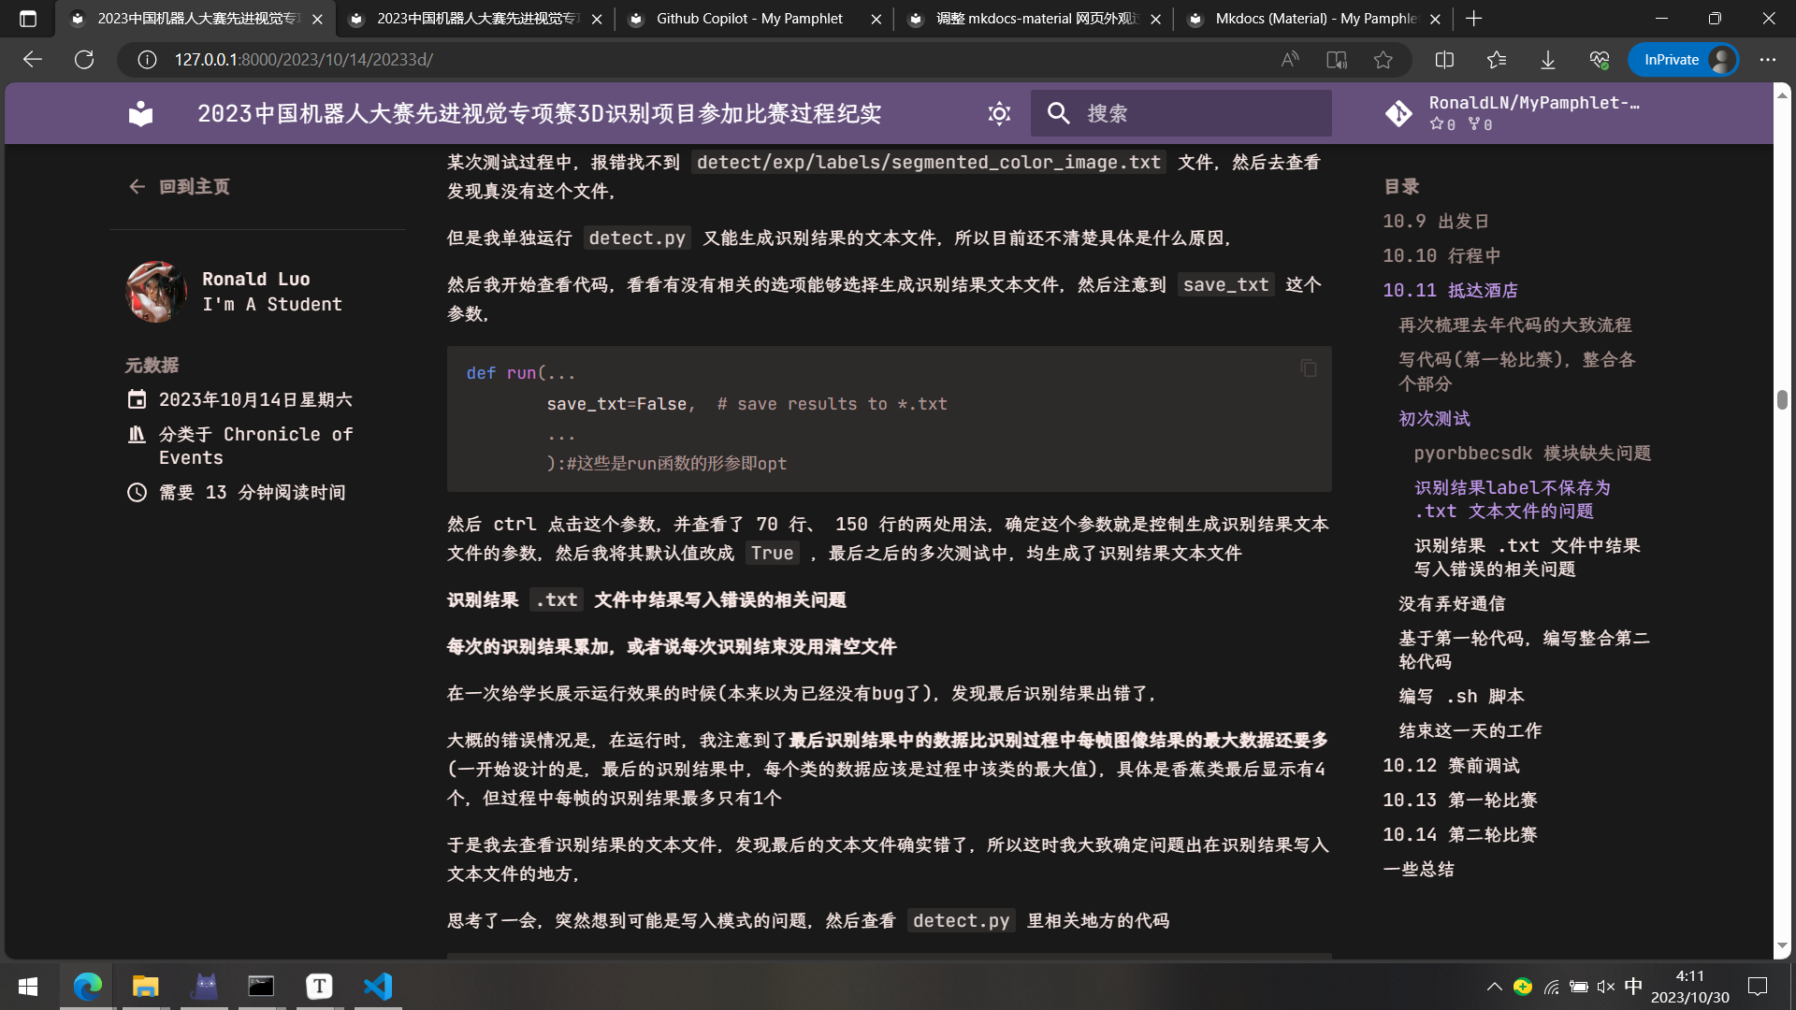Click the search magnifier icon
The width and height of the screenshot is (1796, 1010).
click(1058, 113)
